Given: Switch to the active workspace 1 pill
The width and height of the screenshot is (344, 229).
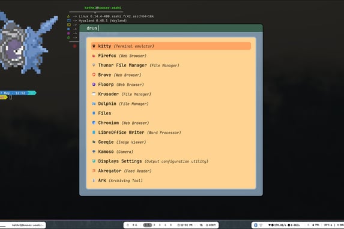Looking at the screenshot, I should (x=148, y=225).
